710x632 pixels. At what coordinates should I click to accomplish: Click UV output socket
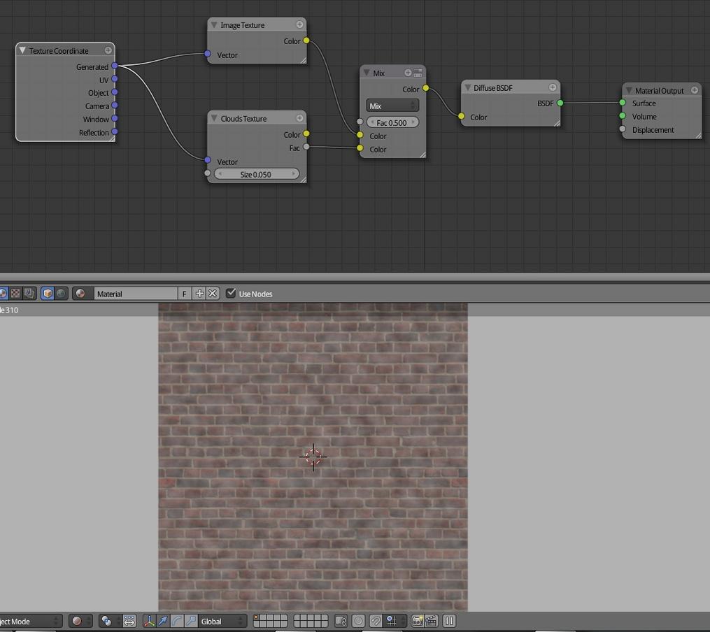(115, 79)
